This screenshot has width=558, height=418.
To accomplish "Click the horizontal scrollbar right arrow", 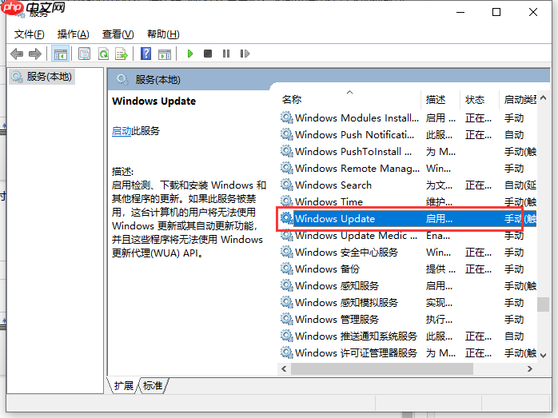I will point(530,369).
